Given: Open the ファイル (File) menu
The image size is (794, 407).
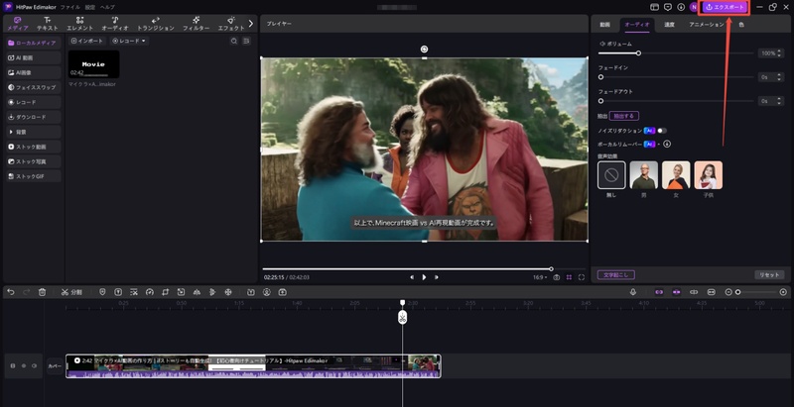Looking at the screenshot, I should (x=70, y=7).
